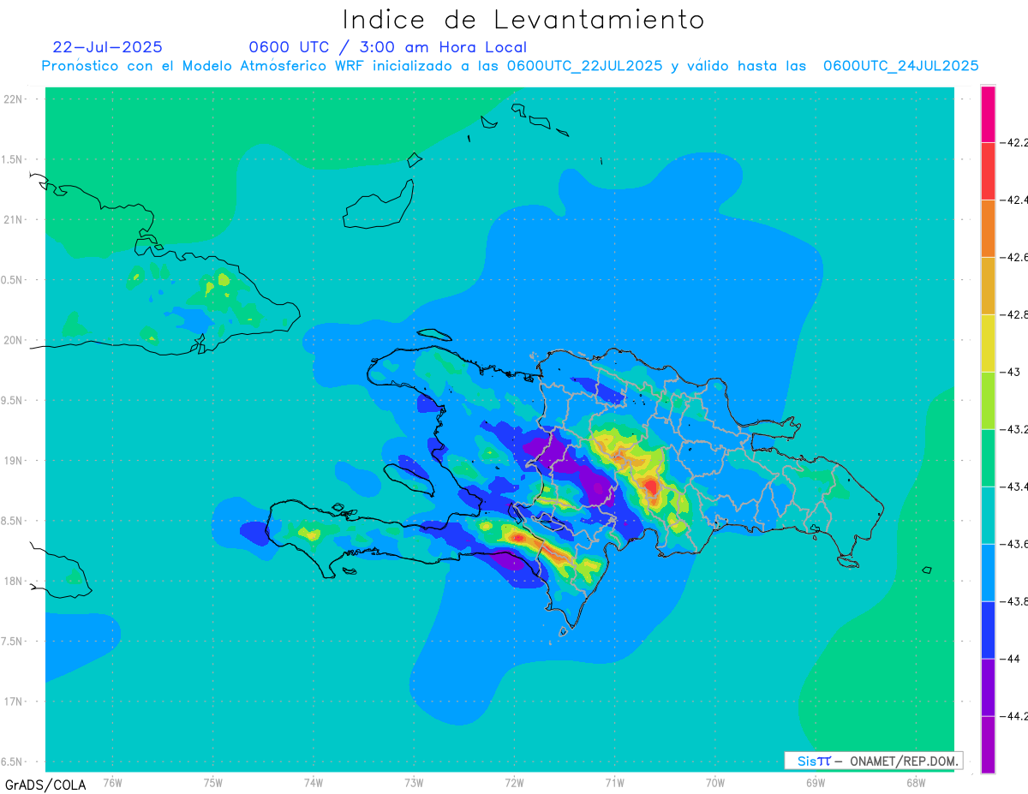Click the '-42.2' colorbar value
Viewport: 1028px width, 794px height.
(x=1013, y=142)
